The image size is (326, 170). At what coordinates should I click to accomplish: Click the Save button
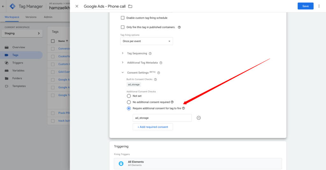click(305, 6)
